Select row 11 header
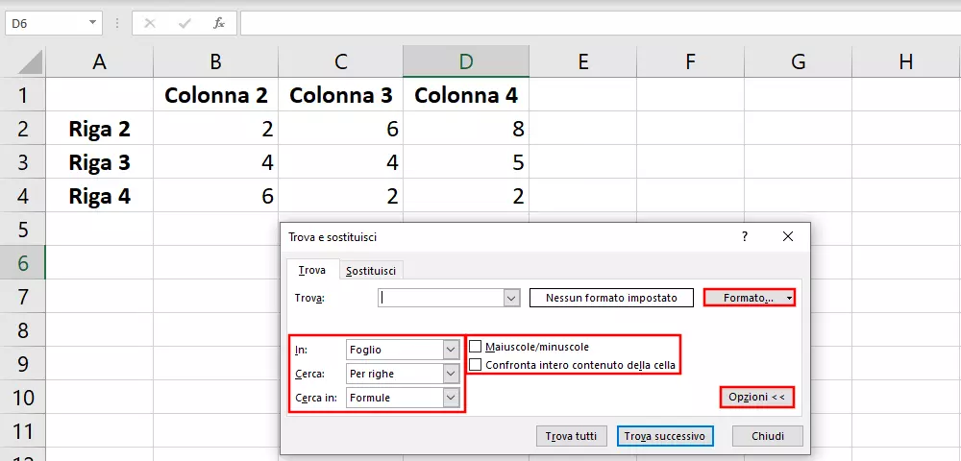Image resolution: width=961 pixels, height=461 pixels. 23,431
